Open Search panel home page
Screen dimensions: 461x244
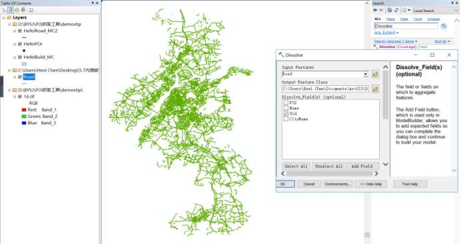point(390,10)
